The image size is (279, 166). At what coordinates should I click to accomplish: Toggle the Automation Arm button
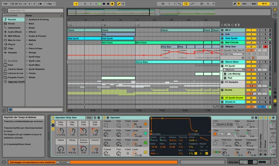(119, 4)
